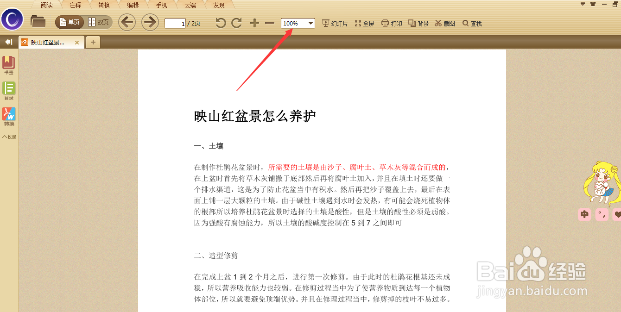The image size is (621, 312).
Task: Open the 100% zoom dropdown arrow
Action: (x=310, y=23)
